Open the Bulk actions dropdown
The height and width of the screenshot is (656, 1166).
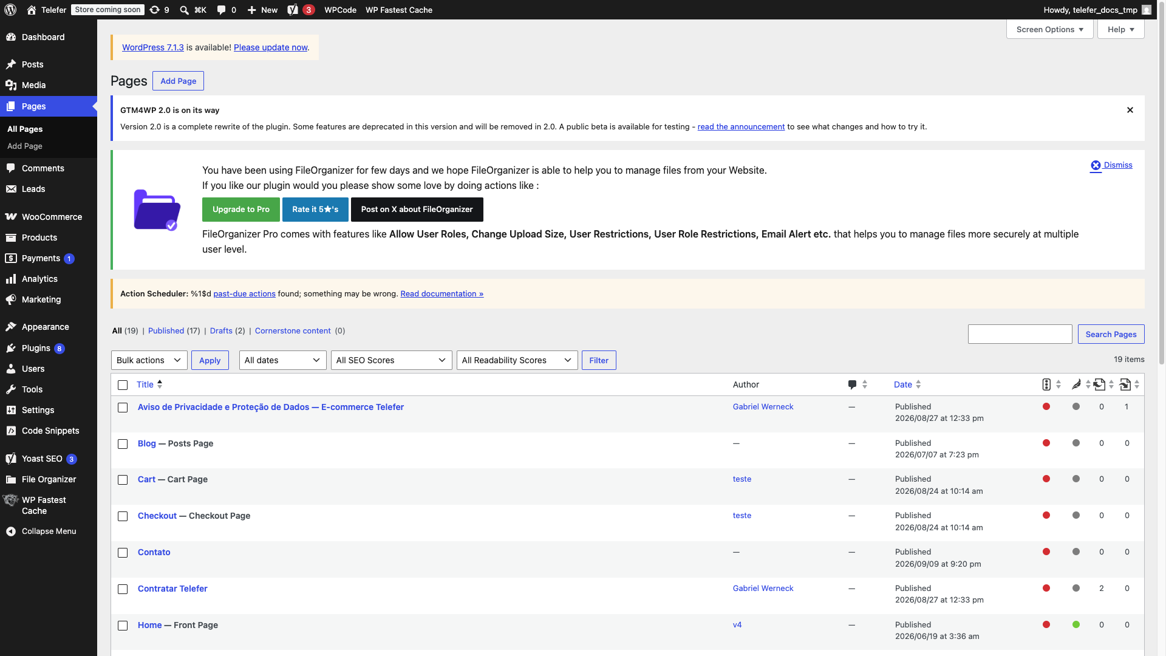(x=149, y=360)
